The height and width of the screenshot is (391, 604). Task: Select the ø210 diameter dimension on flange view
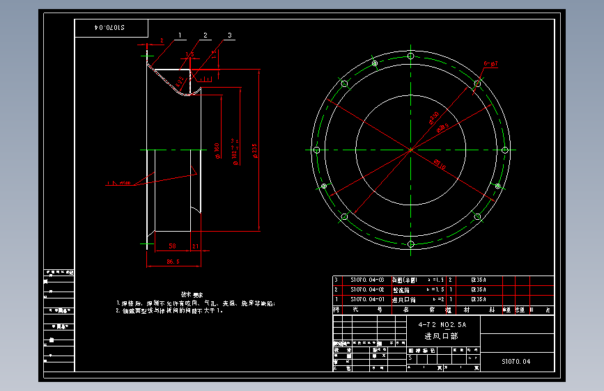coord(440,164)
